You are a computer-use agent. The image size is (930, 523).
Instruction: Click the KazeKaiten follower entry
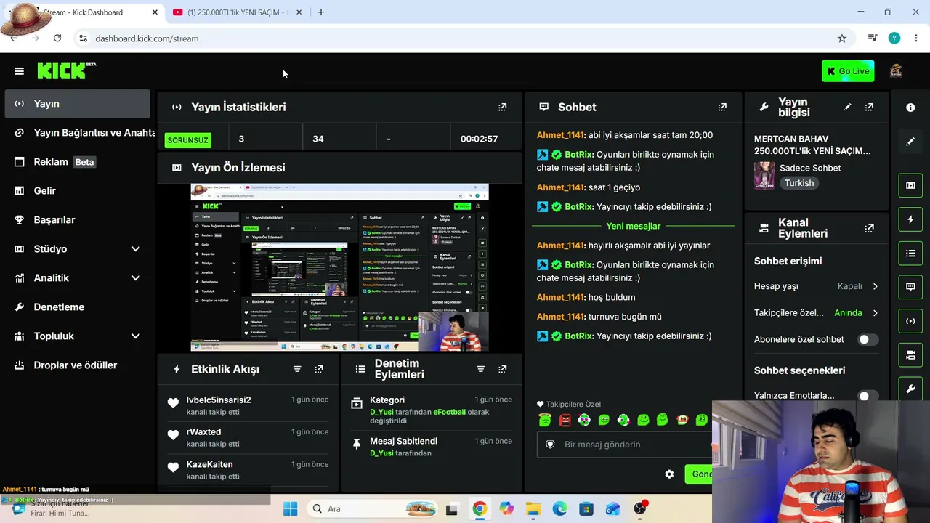pos(247,470)
